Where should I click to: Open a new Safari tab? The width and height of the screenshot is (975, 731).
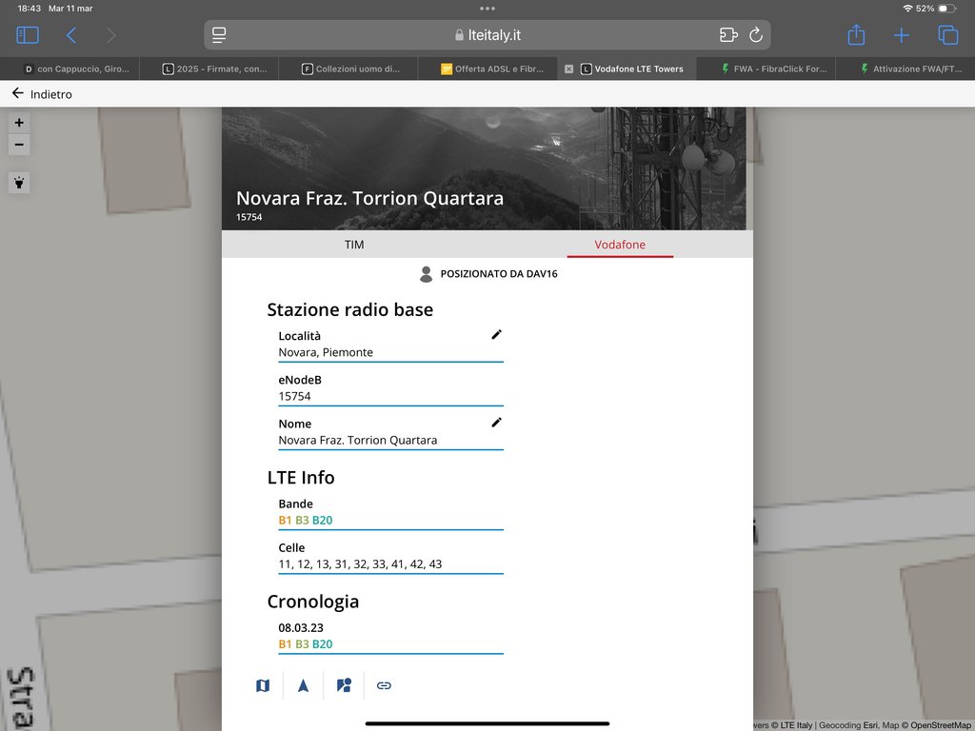(x=902, y=35)
